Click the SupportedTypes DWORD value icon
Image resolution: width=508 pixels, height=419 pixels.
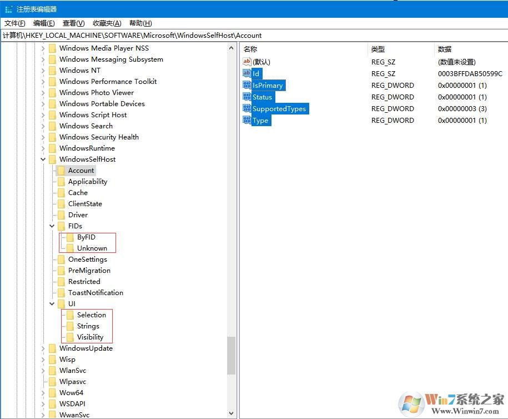click(247, 108)
